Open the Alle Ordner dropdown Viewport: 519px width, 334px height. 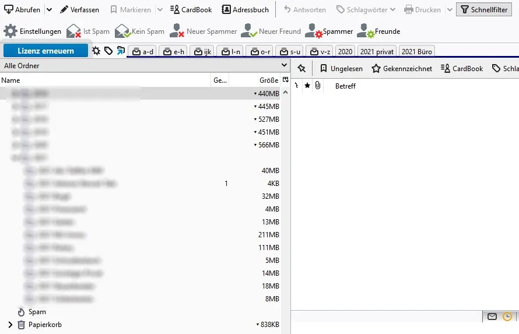coord(145,65)
